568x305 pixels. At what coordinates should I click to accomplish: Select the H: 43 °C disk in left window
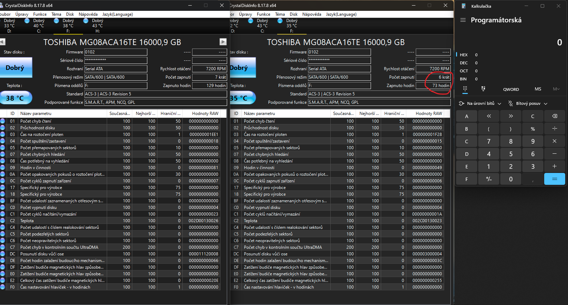(x=97, y=26)
